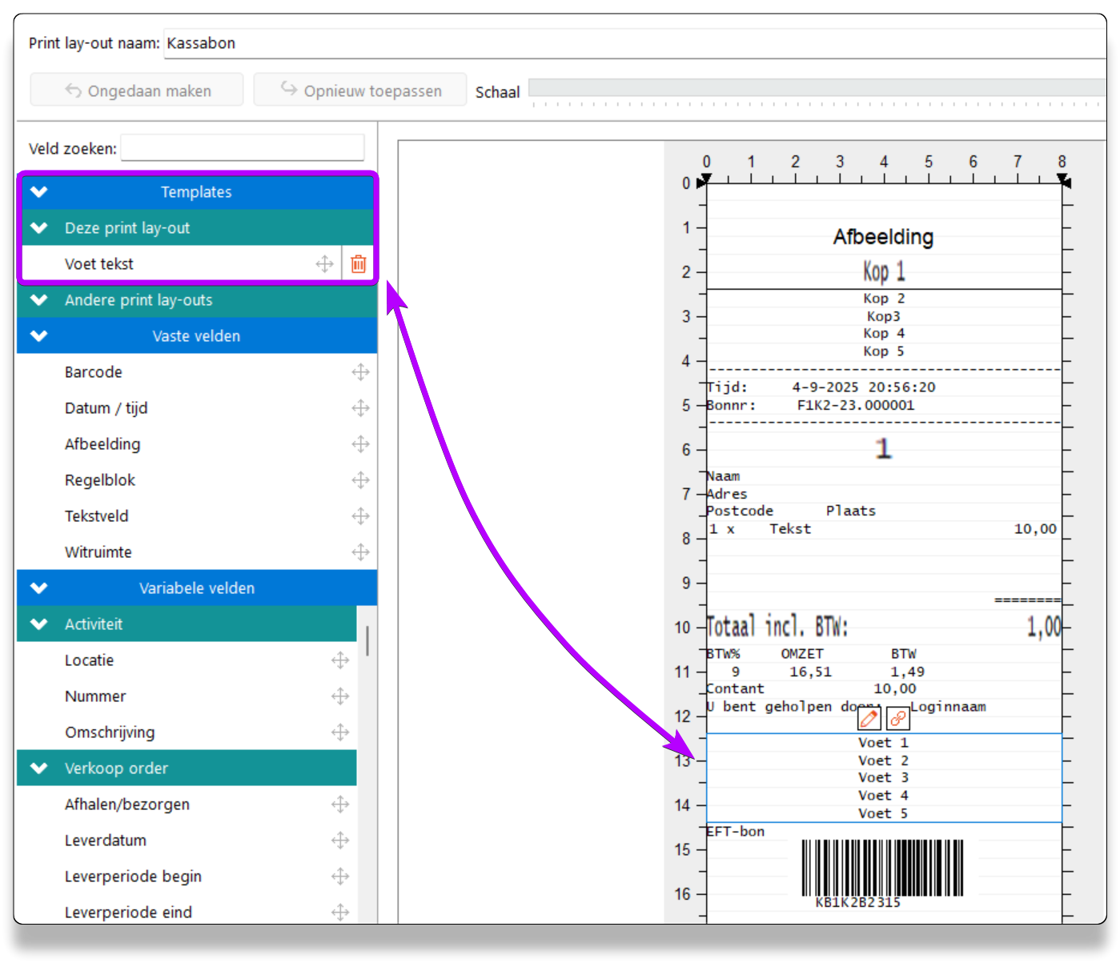Expand Andere print lay-outs section
1120x963 pixels.
point(39,300)
